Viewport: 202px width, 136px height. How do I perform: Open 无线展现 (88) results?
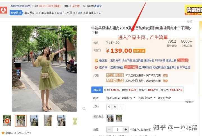(x=73, y=13)
